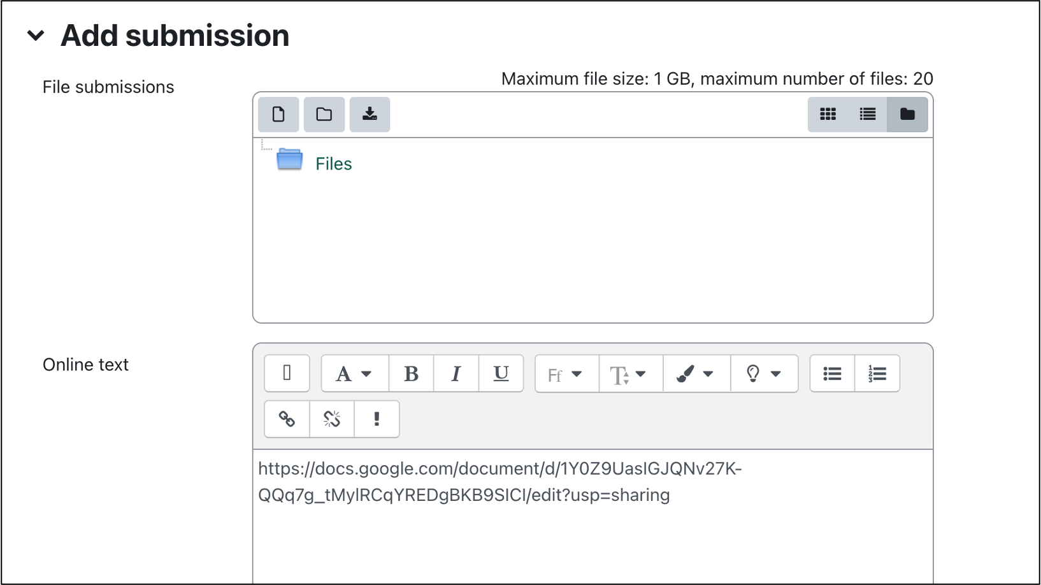Viewport: 1041px width, 585px height.
Task: Open the paragraph style dropdown
Action: click(354, 373)
